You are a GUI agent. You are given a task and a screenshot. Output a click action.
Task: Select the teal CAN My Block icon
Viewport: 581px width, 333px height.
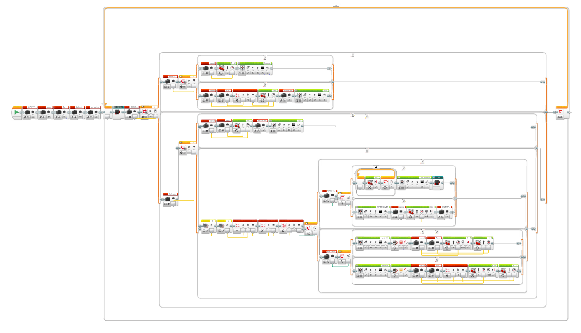(x=439, y=182)
